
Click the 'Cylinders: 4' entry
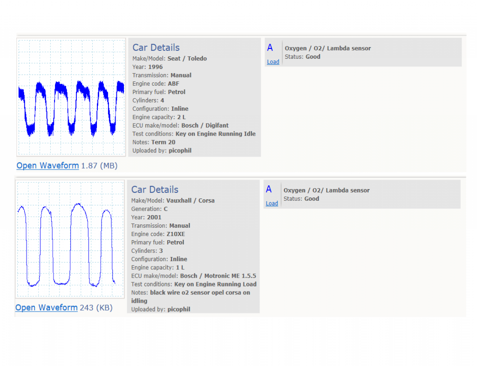148,100
